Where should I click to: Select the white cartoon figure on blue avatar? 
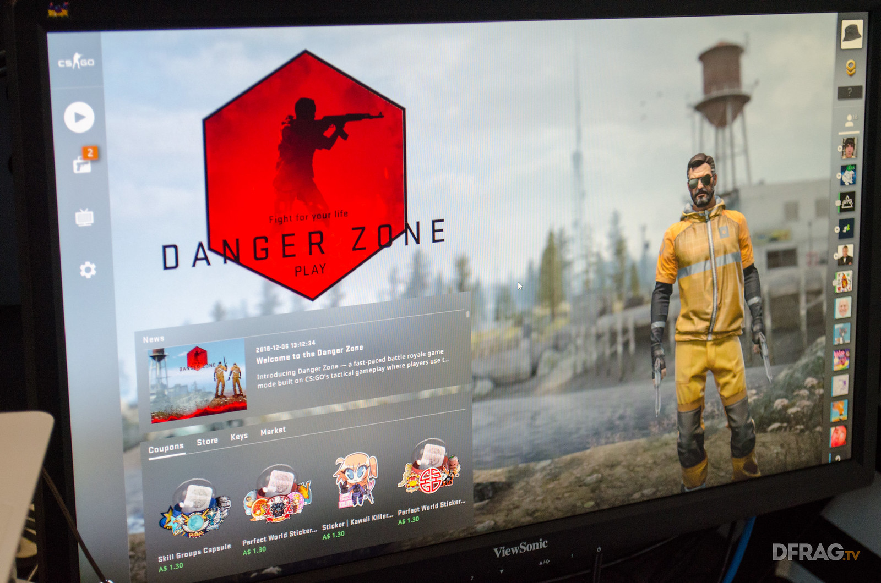click(x=847, y=175)
